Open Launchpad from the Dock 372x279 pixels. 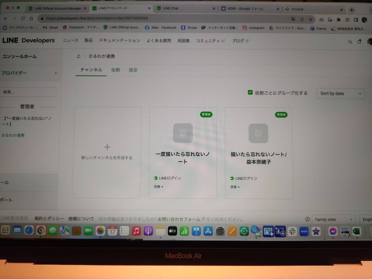click(x=5, y=230)
